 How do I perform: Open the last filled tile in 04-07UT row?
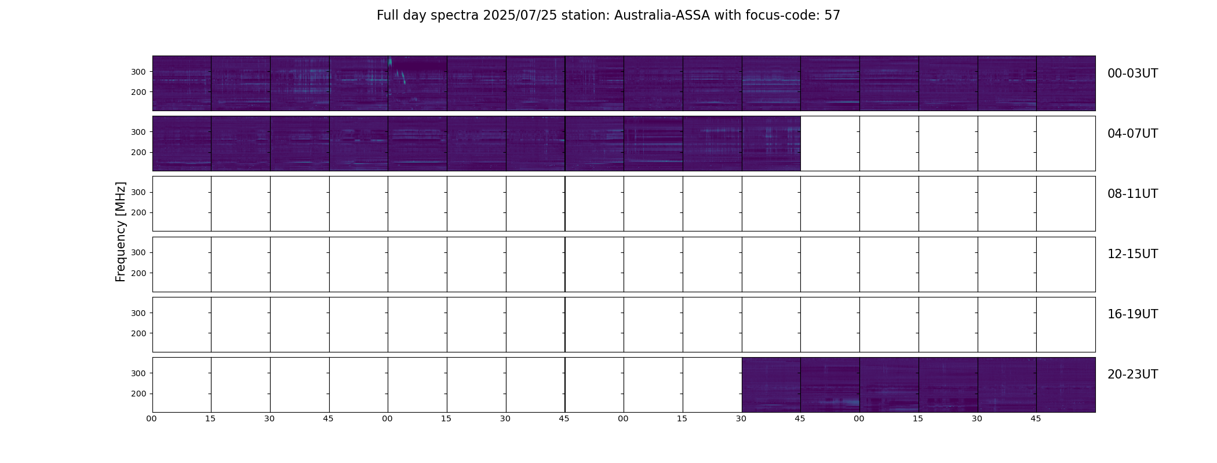click(x=771, y=144)
